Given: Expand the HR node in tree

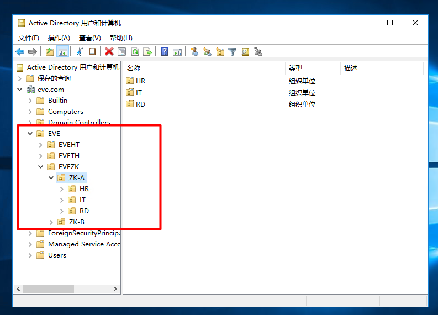Looking at the screenshot, I should pos(62,189).
